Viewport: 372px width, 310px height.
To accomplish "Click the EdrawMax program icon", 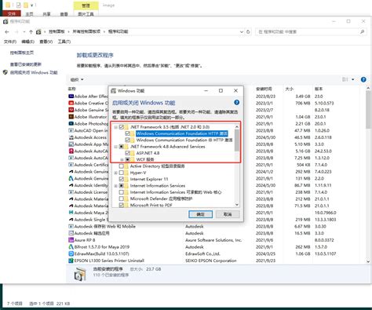I will [71, 253].
